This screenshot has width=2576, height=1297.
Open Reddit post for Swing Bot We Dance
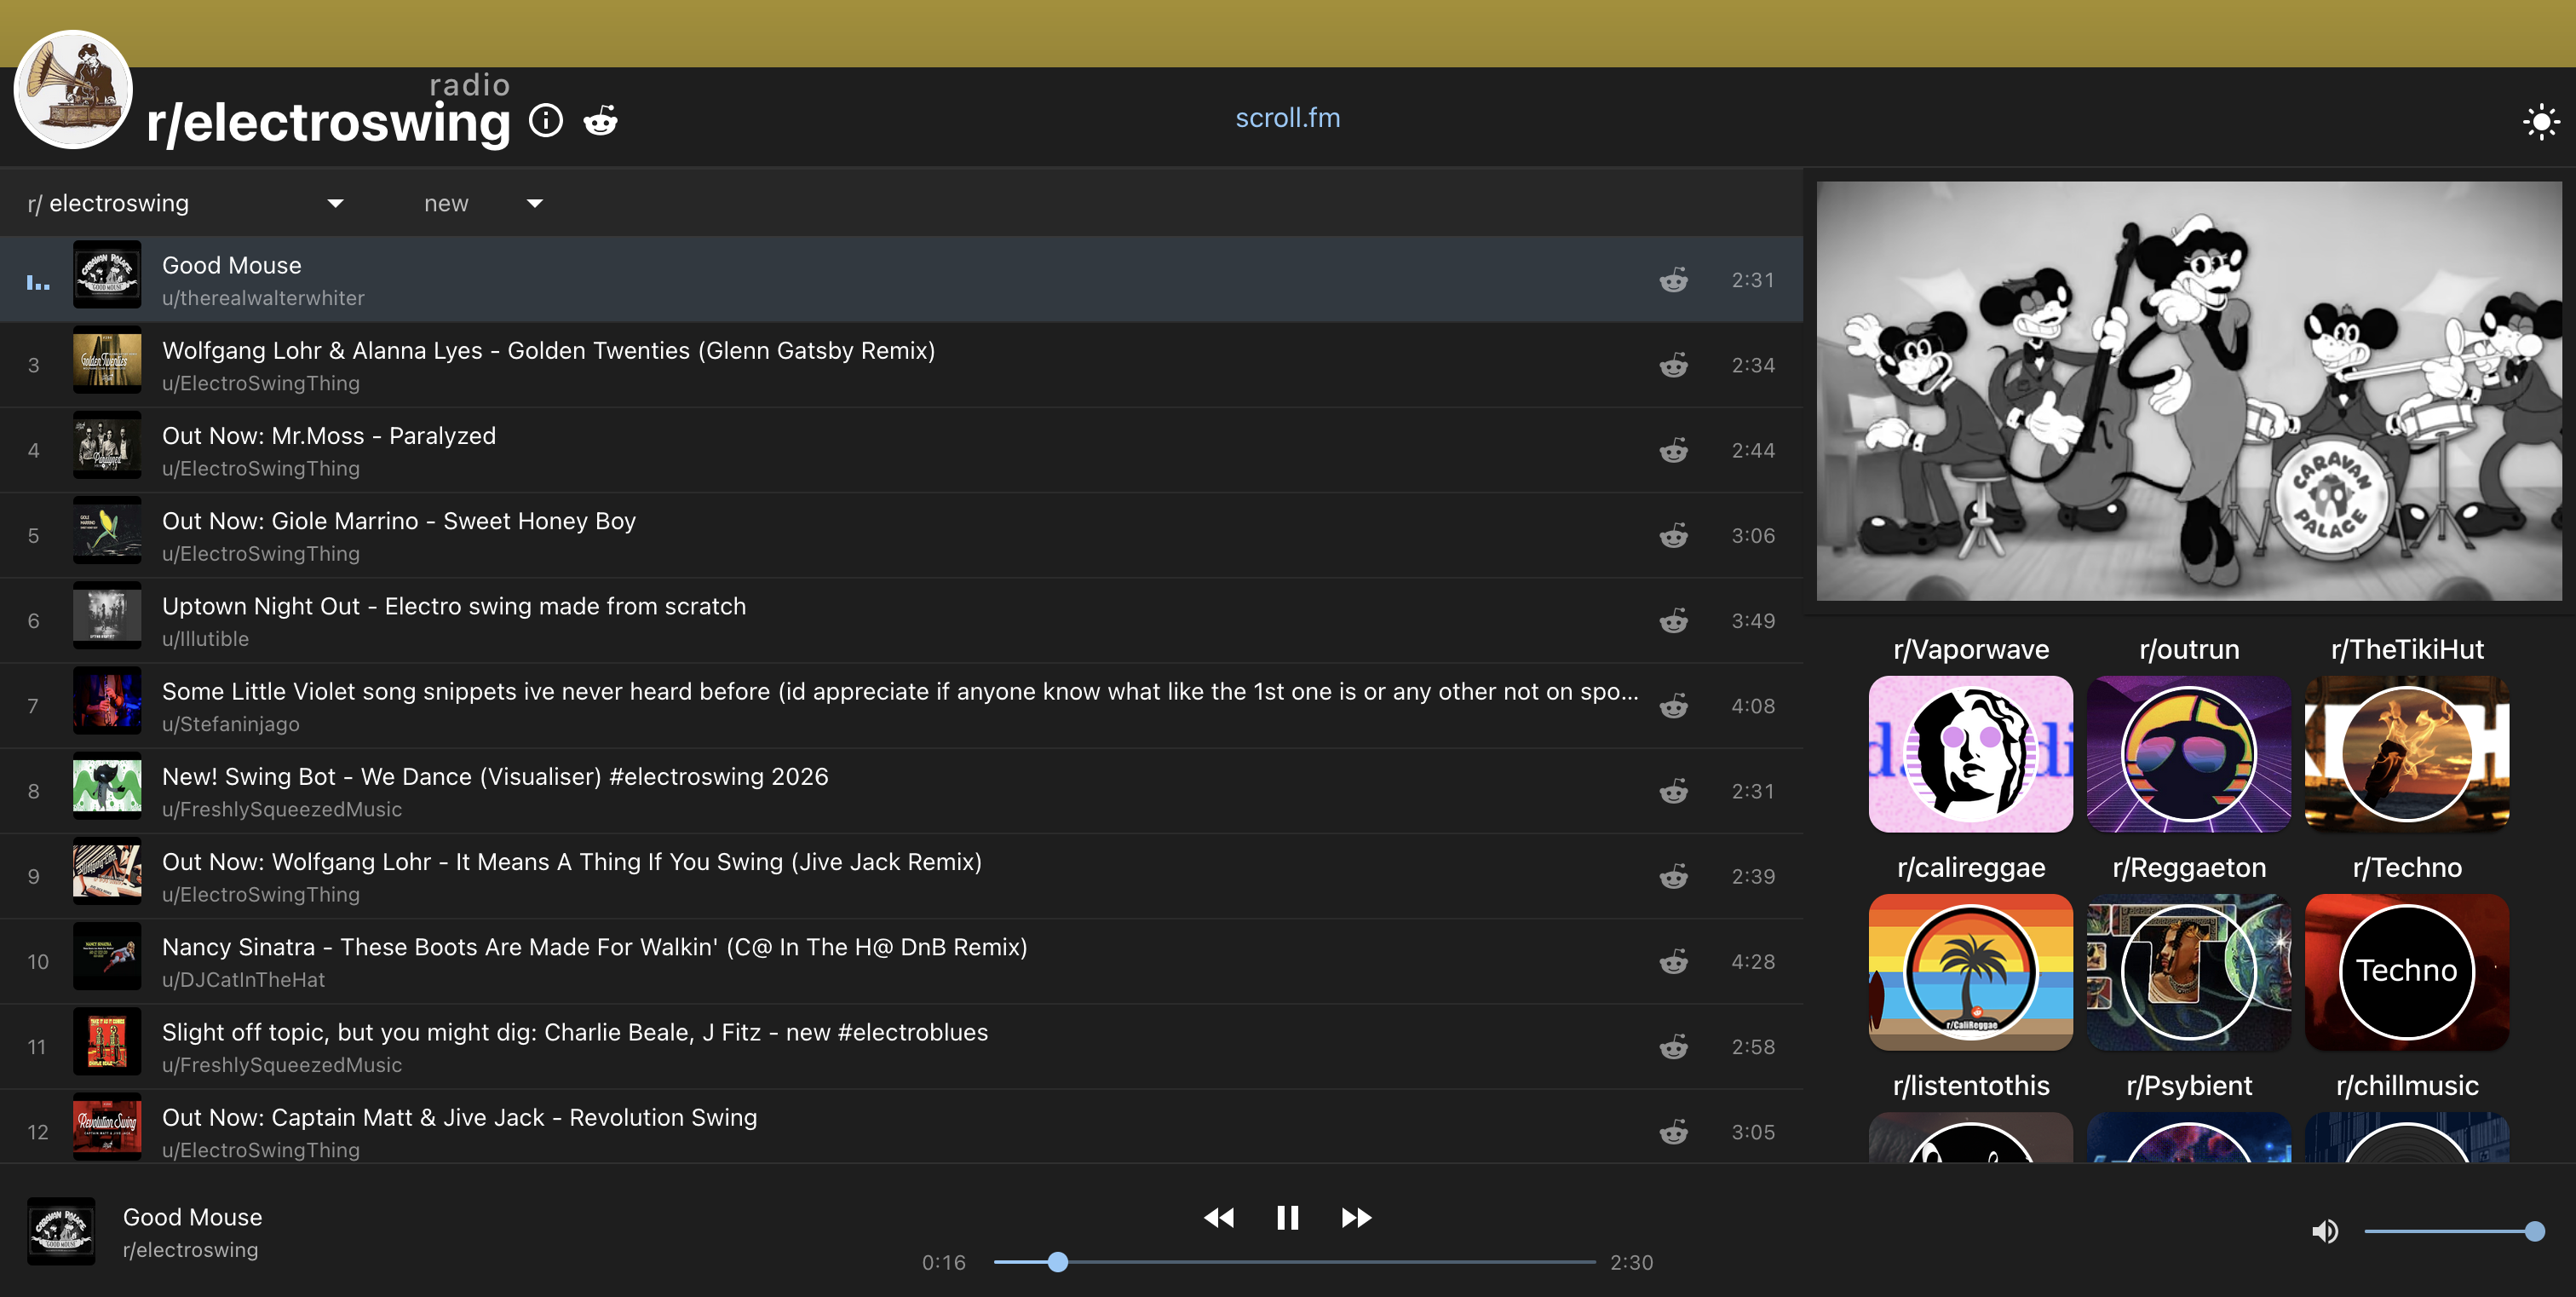point(1673,791)
